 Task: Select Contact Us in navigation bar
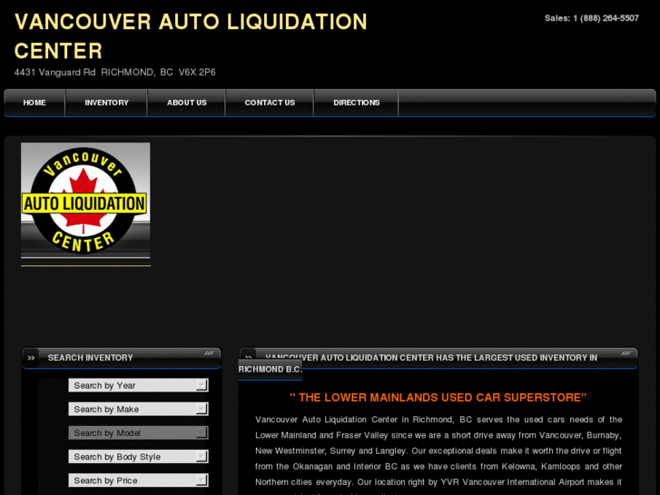coord(270,103)
